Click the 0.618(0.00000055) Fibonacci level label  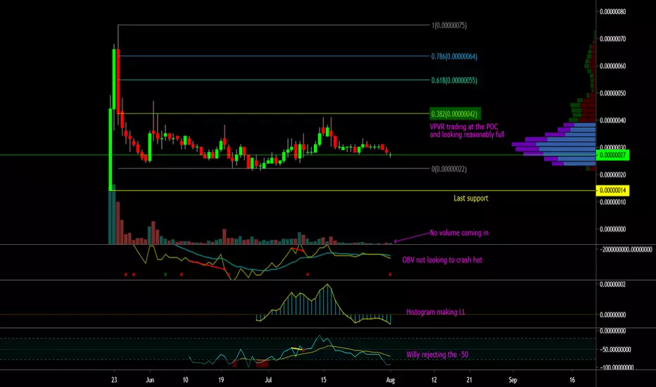point(454,80)
